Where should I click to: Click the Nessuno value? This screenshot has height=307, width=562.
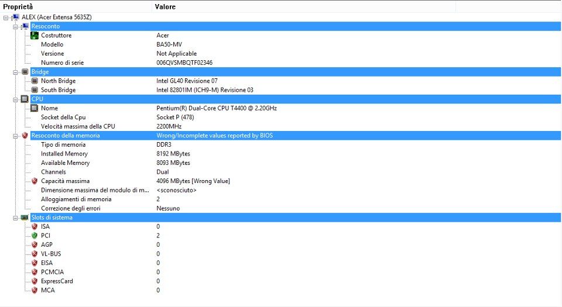tap(168, 208)
